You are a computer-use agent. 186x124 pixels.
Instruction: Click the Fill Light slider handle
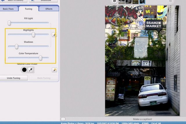[x=9, y=23]
